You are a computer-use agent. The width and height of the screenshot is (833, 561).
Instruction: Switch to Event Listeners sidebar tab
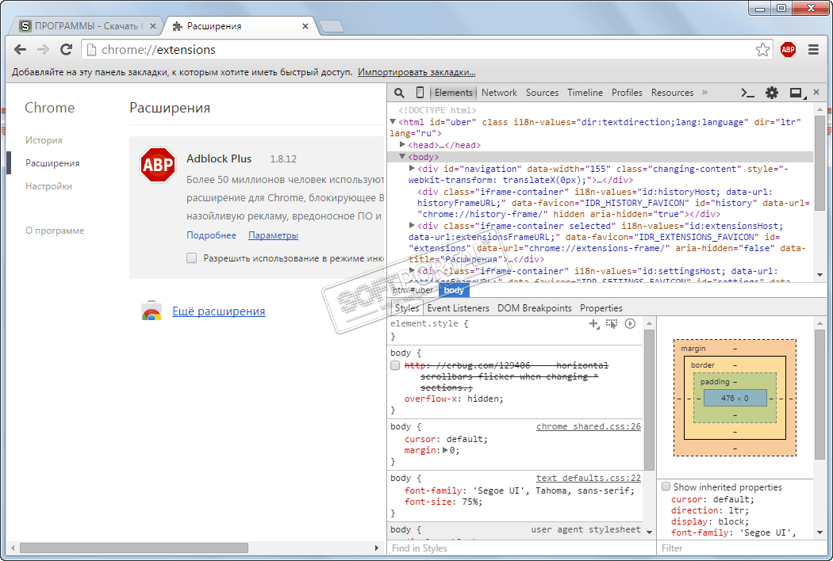[458, 308]
